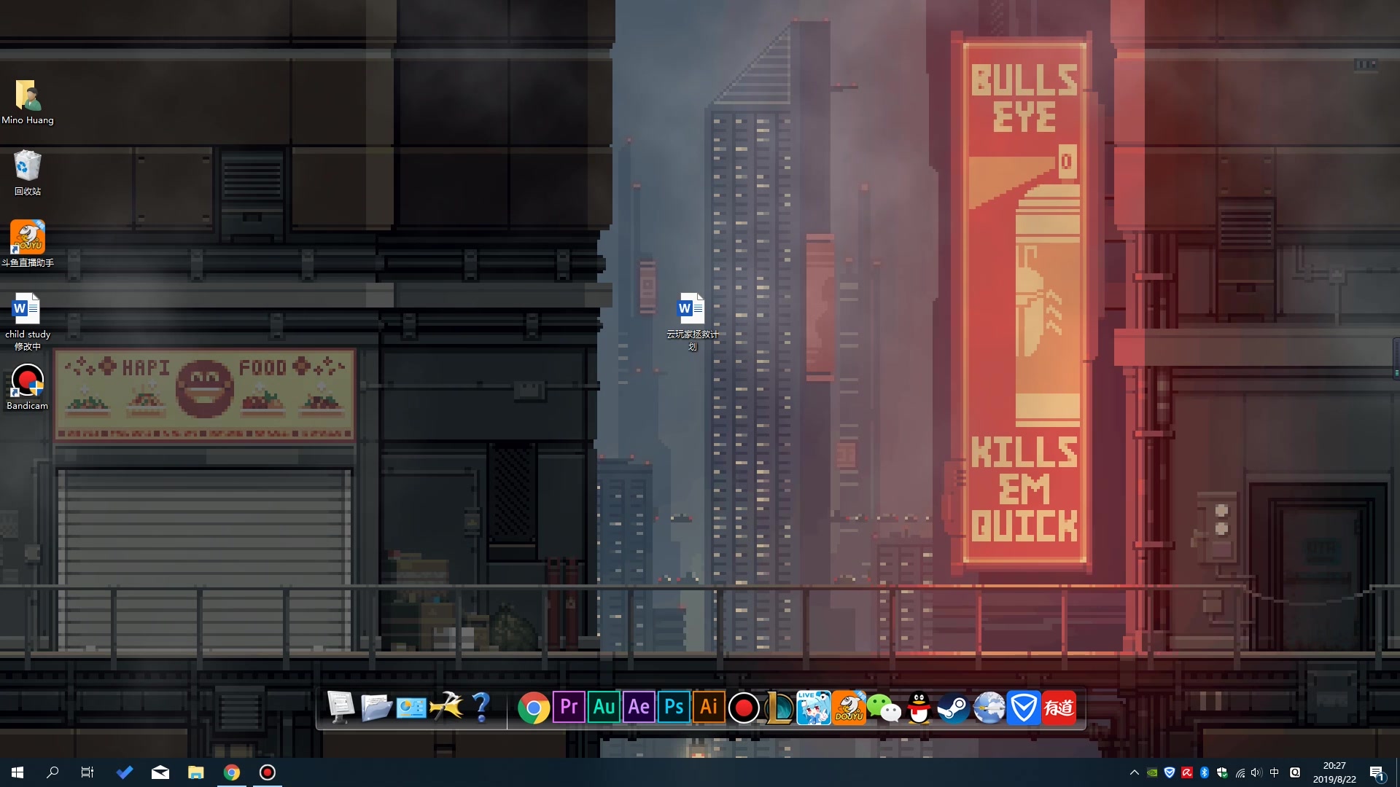The image size is (1400, 787).
Task: Open Google Chrome in the dock
Action: (533, 708)
